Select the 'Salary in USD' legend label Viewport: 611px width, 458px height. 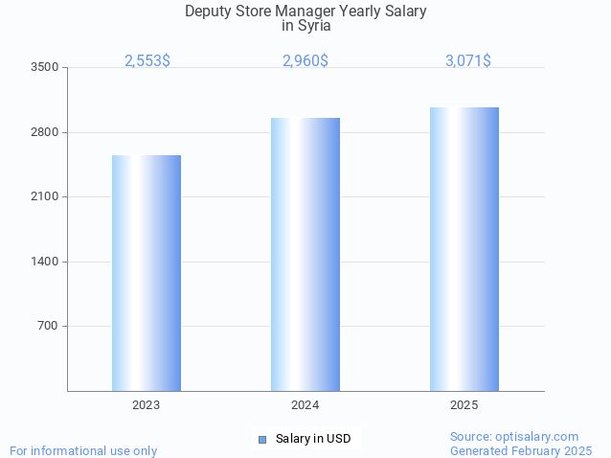[313, 439]
